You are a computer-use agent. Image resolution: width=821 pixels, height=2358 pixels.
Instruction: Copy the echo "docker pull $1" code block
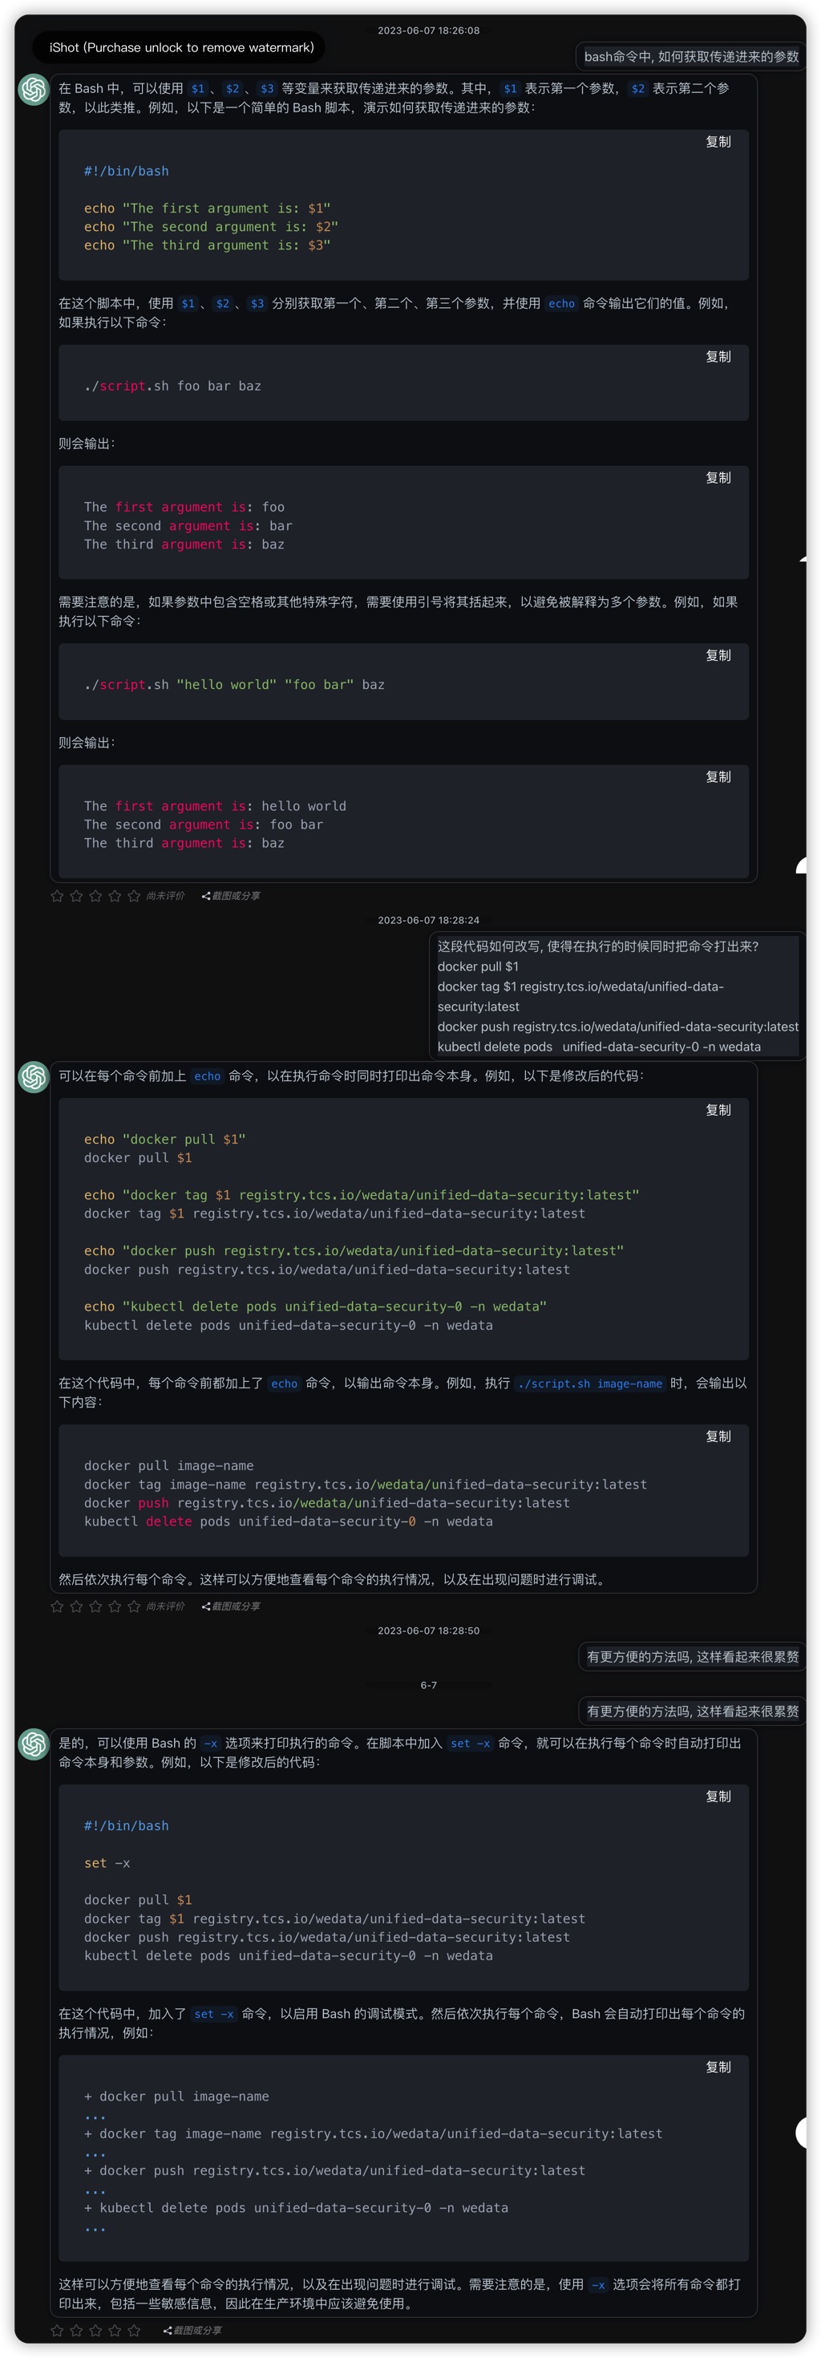click(x=718, y=1110)
